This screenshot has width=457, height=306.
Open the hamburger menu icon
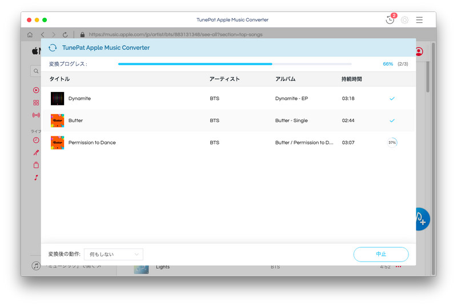(419, 20)
